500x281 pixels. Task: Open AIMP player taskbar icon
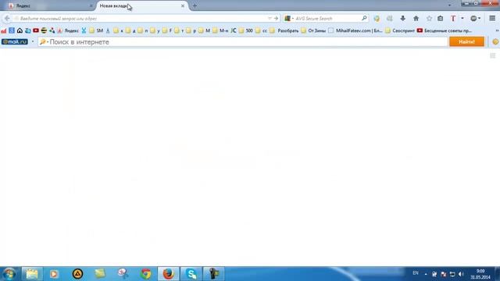point(77,274)
